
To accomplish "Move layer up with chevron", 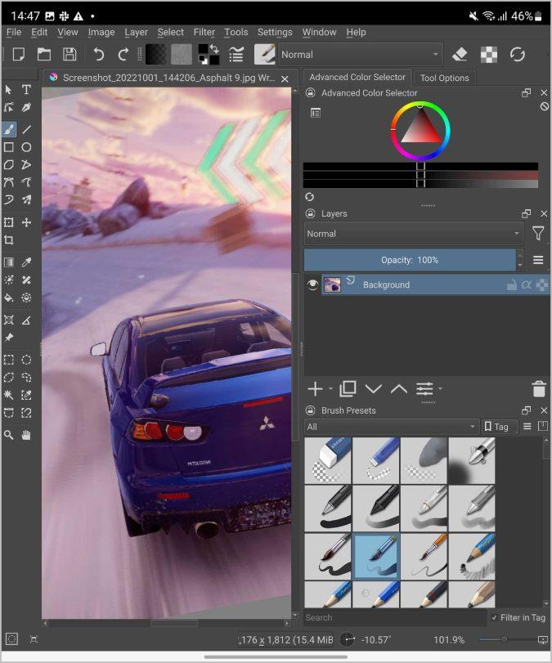I will tap(399, 388).
